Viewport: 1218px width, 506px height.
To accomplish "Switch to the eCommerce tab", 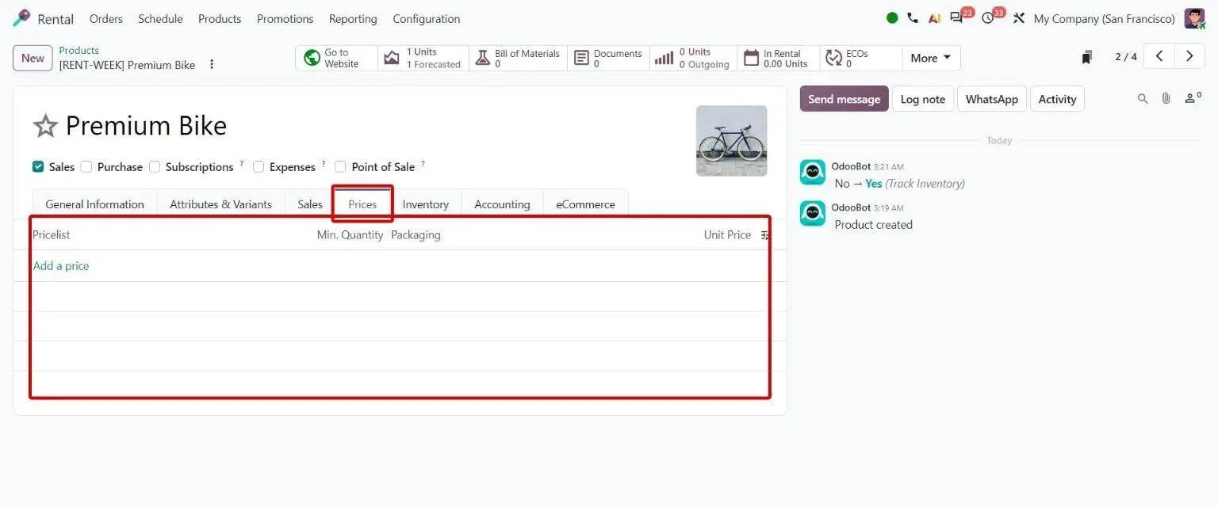I will click(x=585, y=204).
